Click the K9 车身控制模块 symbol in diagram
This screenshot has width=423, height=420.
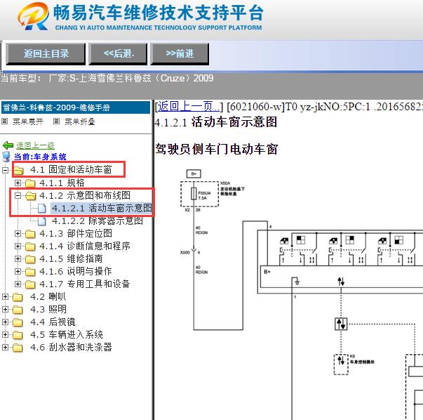[x=341, y=364]
